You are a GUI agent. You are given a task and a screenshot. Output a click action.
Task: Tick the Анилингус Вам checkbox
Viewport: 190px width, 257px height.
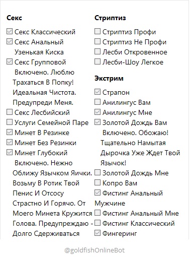(98, 102)
